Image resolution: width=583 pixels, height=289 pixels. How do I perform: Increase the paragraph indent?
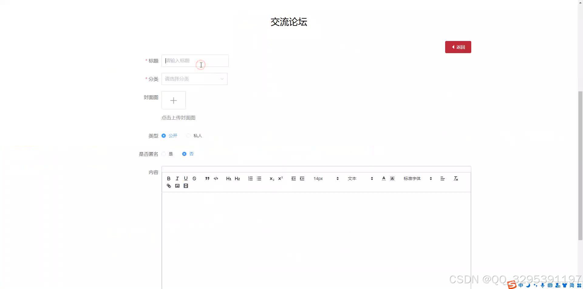[302, 178]
